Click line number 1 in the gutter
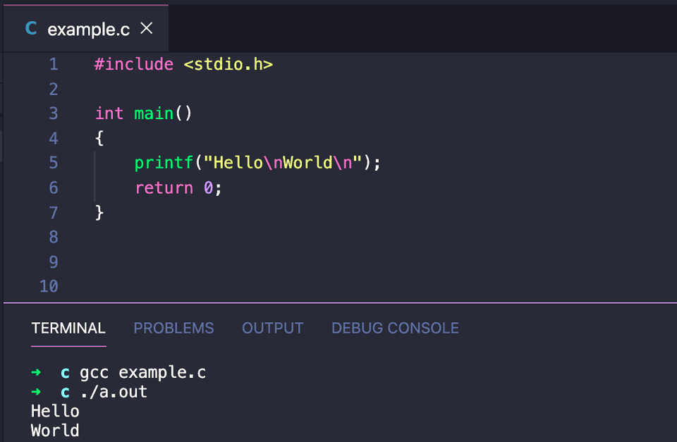Screen dimensions: 677x442 coord(53,64)
